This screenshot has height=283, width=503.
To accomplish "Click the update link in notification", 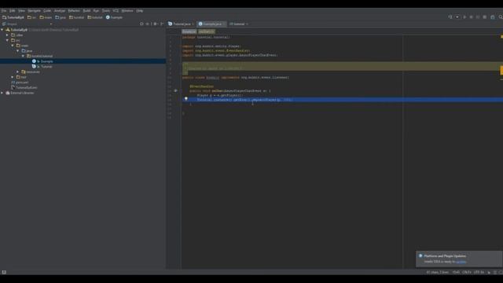I will coord(461,262).
